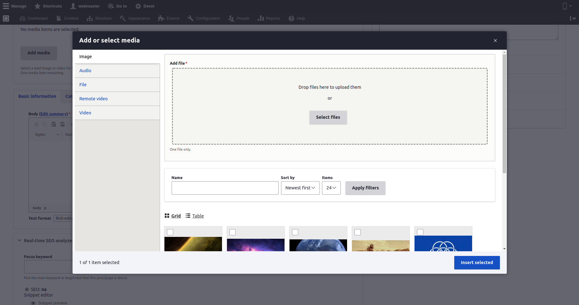The width and height of the screenshot is (579, 305).
Task: Switch media library to Table view
Action: point(194,216)
